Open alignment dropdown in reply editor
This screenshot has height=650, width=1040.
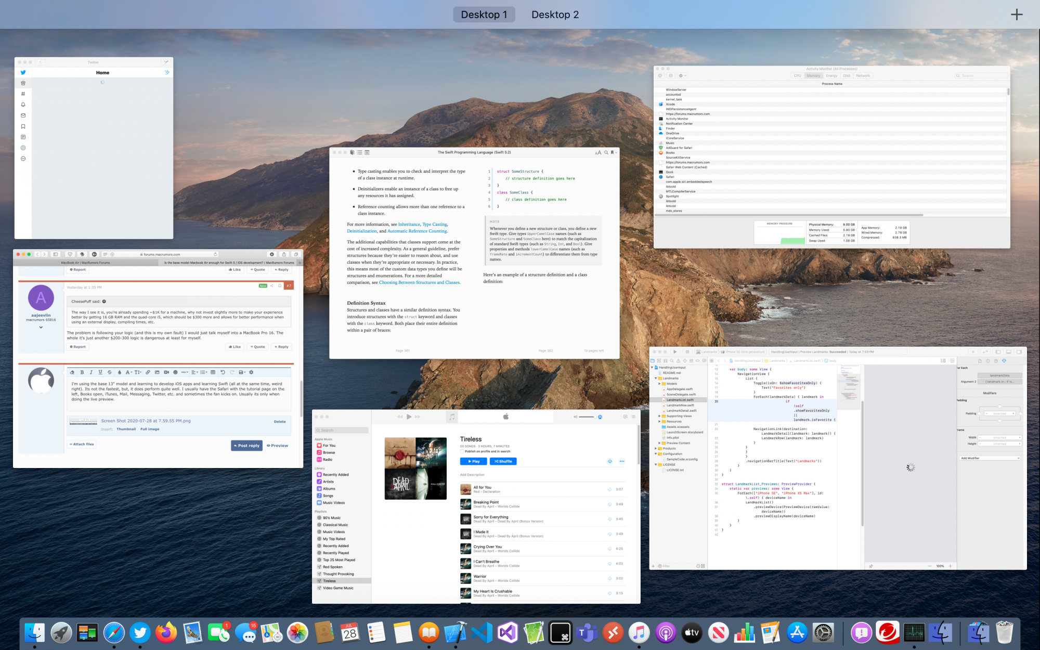click(x=194, y=372)
